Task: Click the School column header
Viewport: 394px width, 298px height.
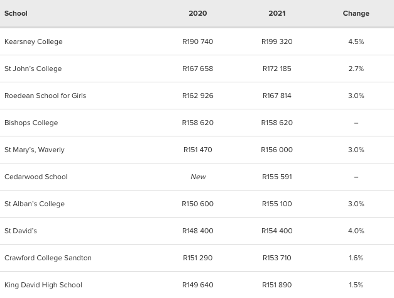Action: point(16,13)
